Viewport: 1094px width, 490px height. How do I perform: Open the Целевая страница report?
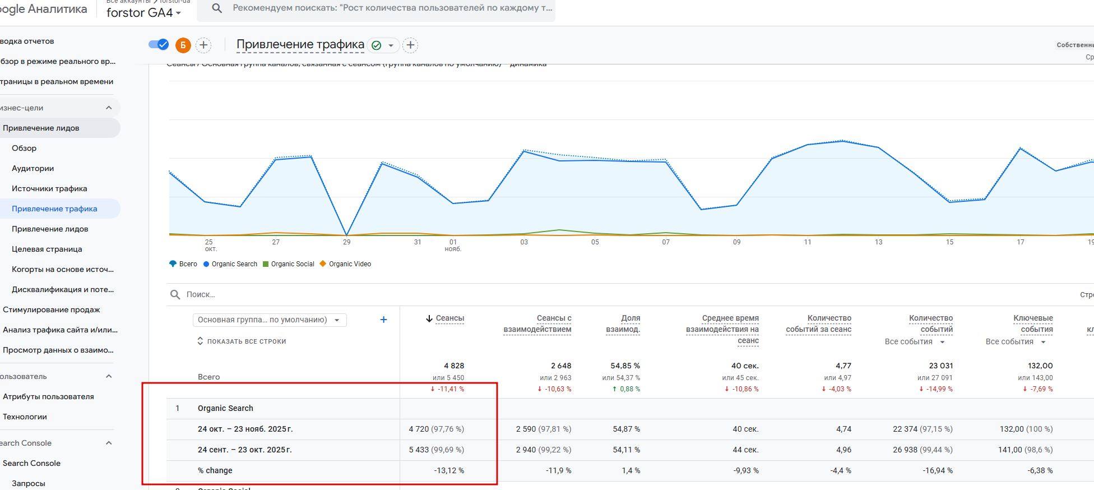[47, 249]
